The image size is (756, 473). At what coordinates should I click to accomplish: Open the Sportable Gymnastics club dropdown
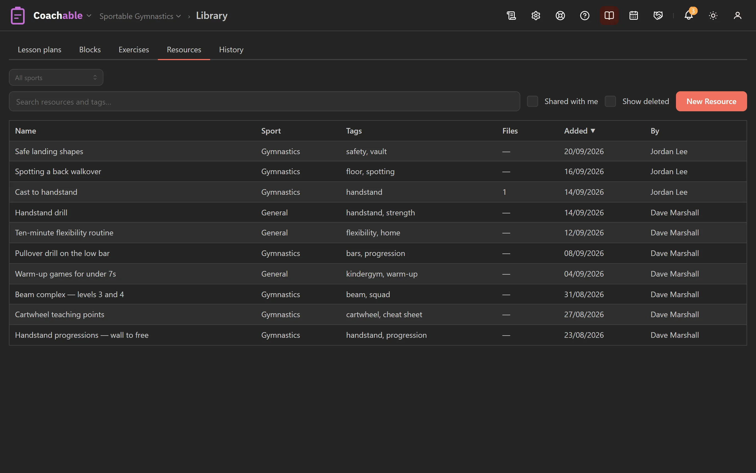pyautogui.click(x=140, y=16)
